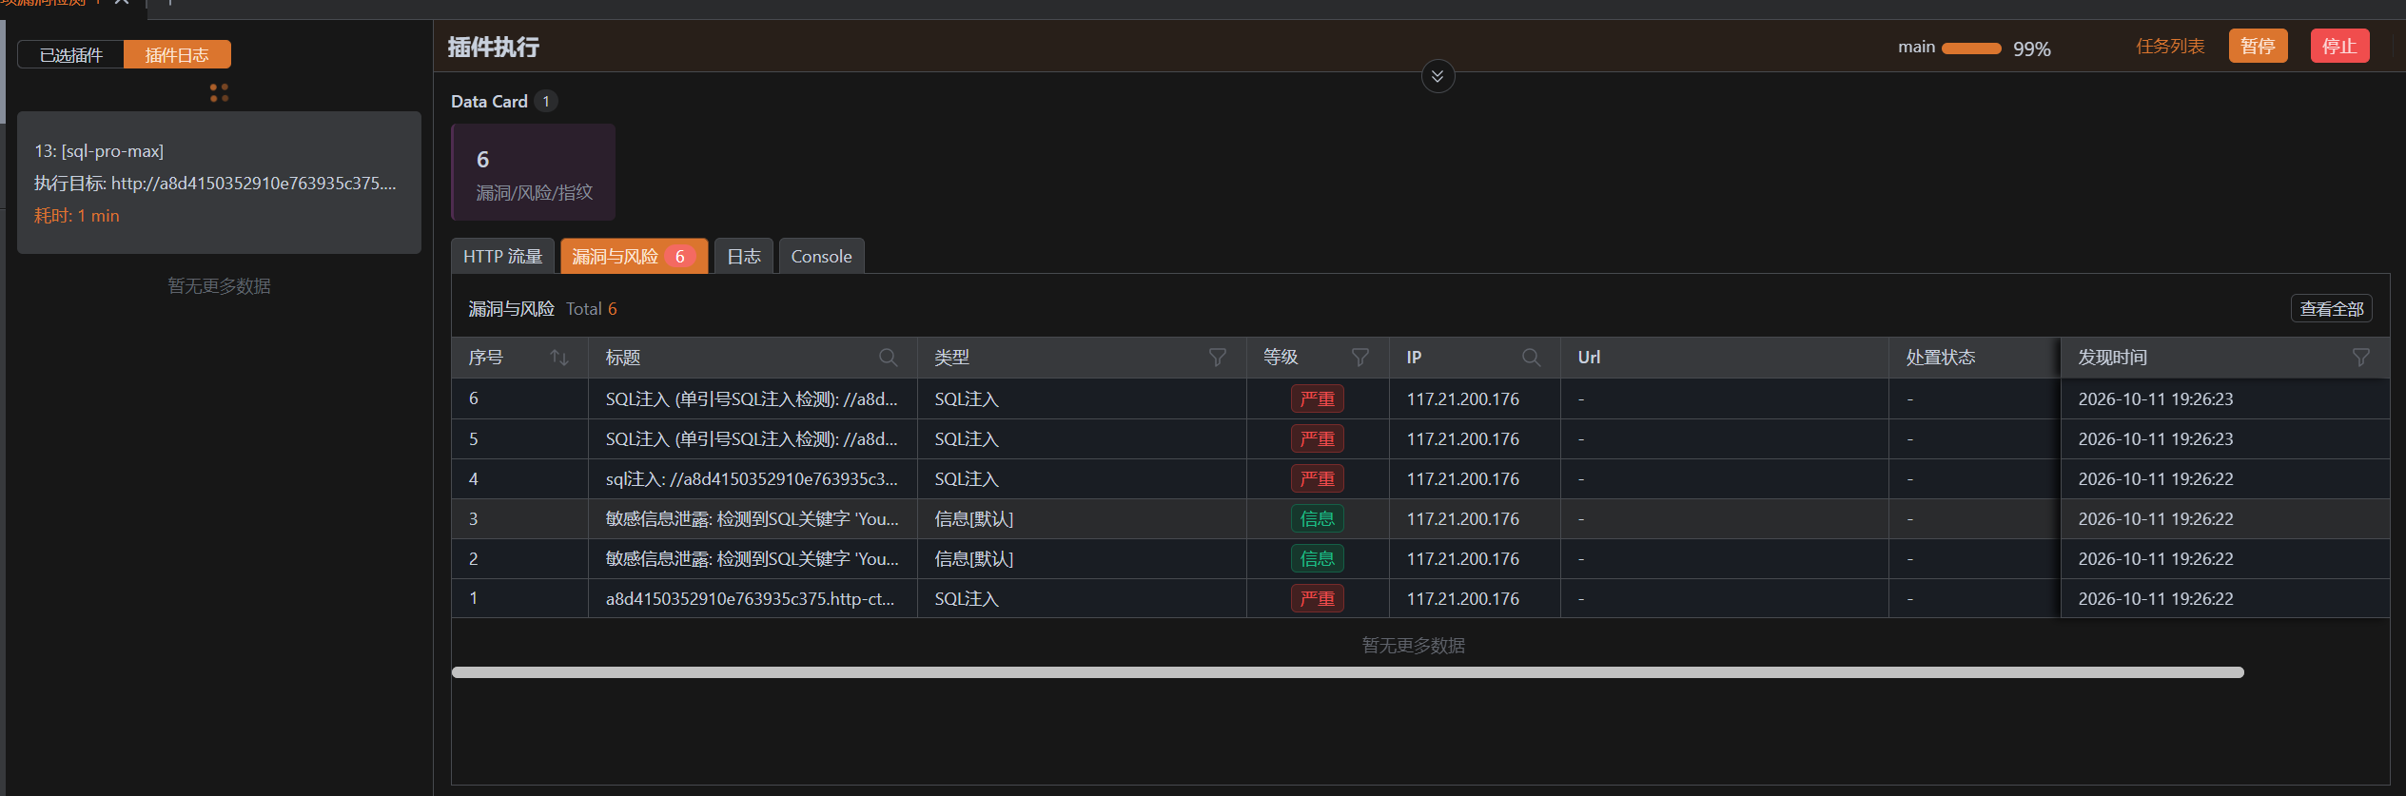This screenshot has height=796, width=2406.
Task: Open the 任务列表 link
Action: (2170, 47)
